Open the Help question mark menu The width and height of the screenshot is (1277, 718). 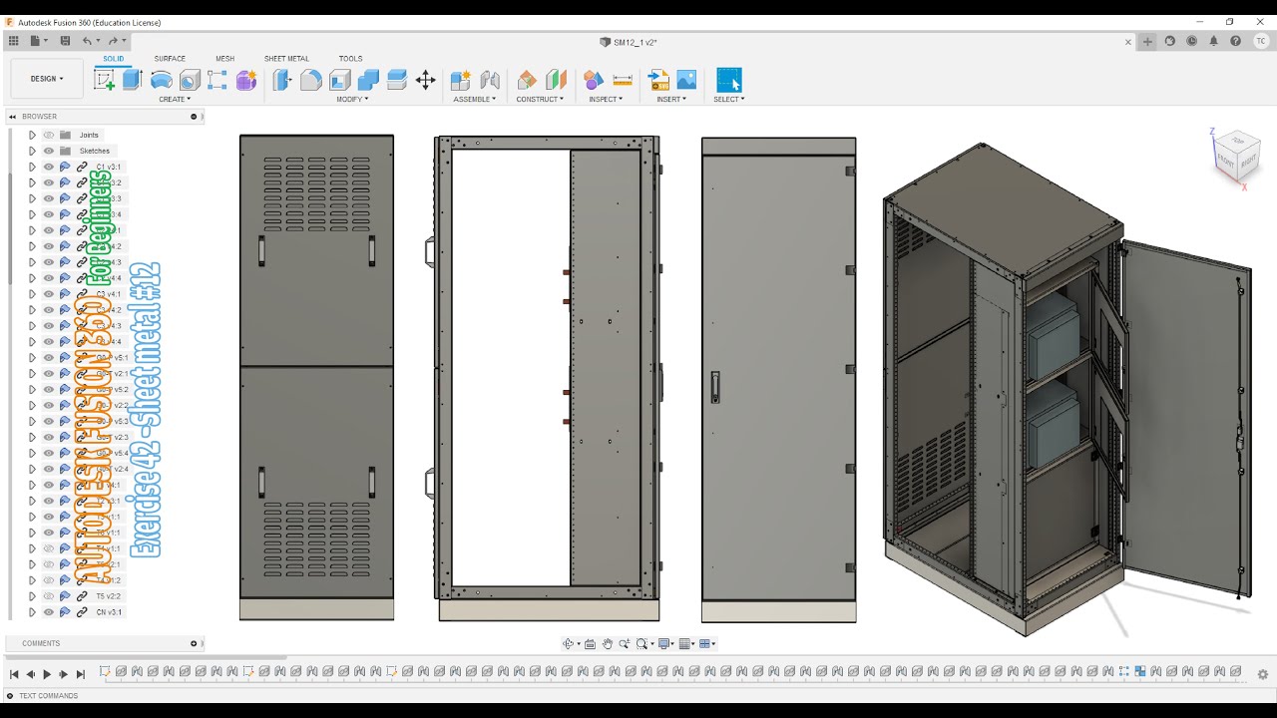tap(1236, 41)
